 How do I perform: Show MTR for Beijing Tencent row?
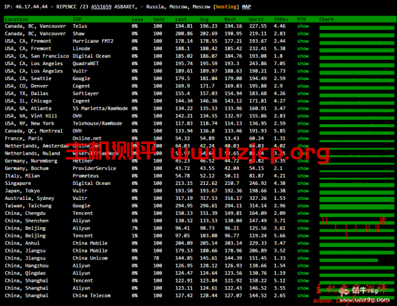(x=303, y=236)
